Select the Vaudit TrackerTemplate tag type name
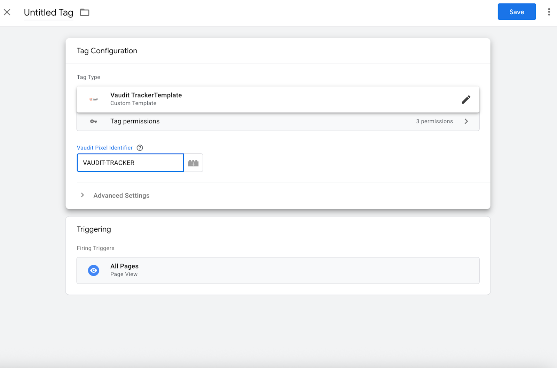 tap(146, 95)
